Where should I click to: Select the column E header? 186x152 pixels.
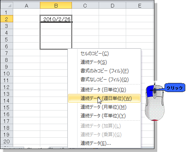click(140, 6)
